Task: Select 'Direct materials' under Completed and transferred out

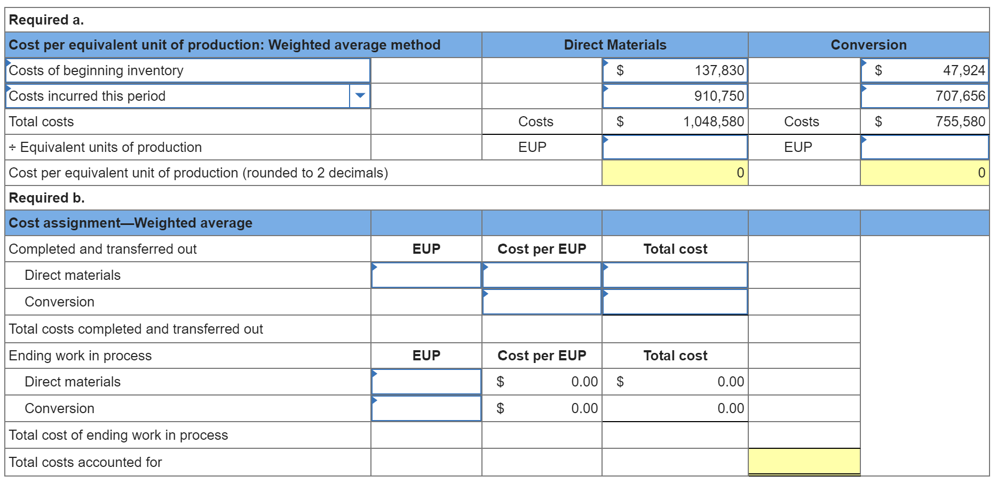Action: tap(73, 275)
